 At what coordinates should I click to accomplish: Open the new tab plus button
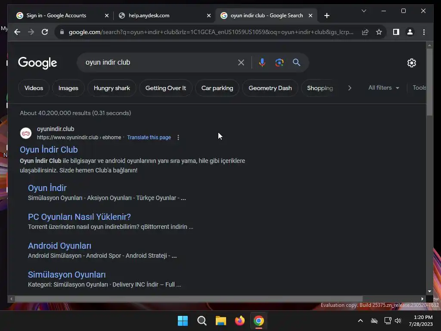(326, 16)
